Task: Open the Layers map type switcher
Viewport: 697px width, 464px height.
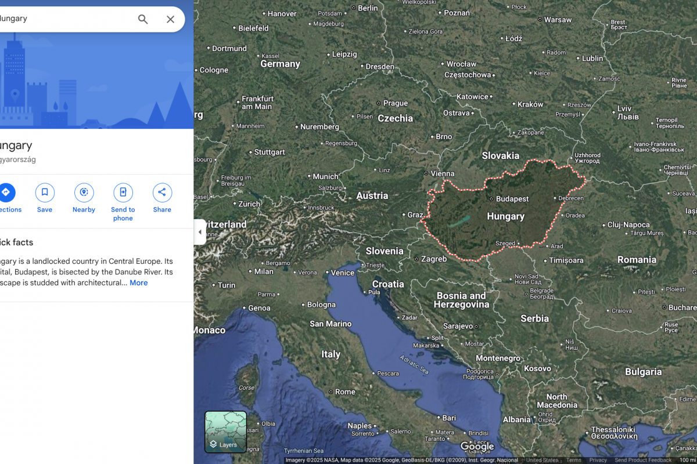Action: pos(225,432)
